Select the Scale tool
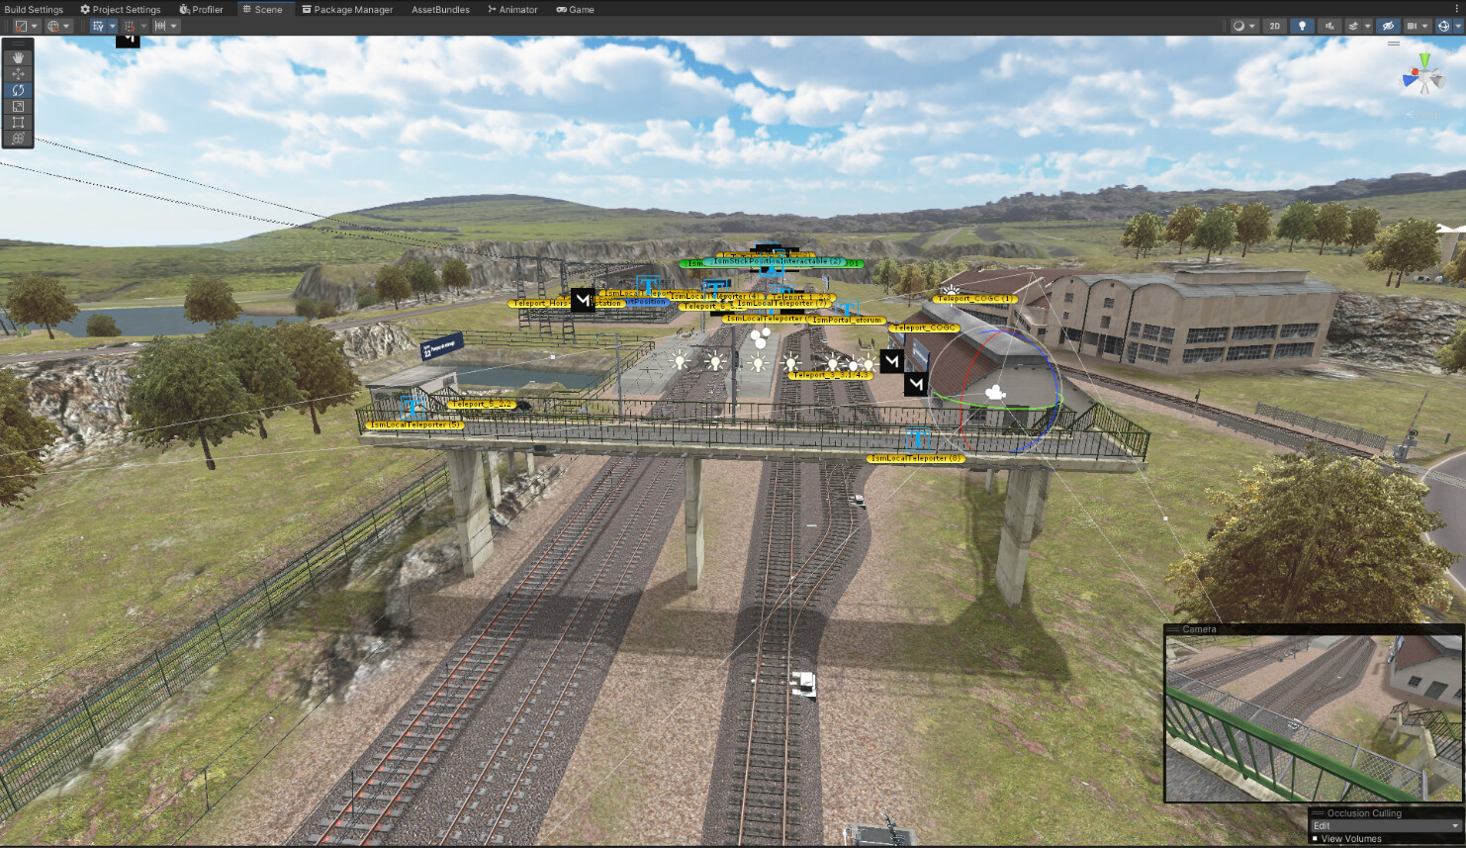The width and height of the screenshot is (1466, 848). pos(19,106)
